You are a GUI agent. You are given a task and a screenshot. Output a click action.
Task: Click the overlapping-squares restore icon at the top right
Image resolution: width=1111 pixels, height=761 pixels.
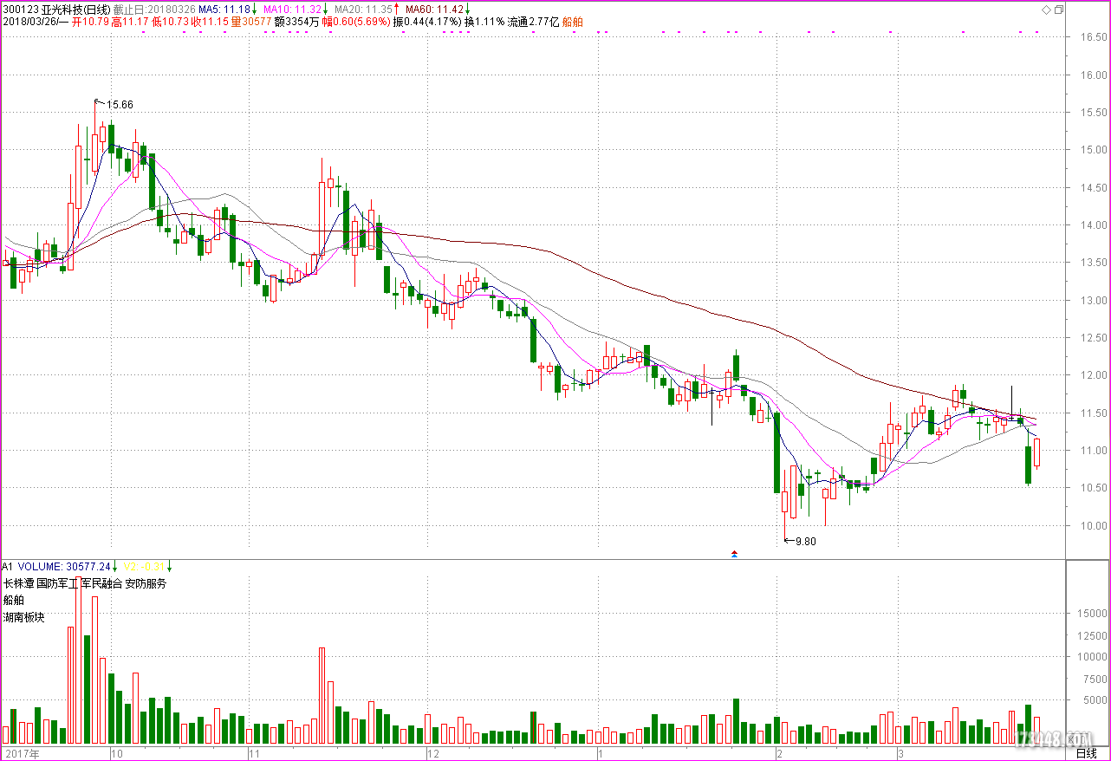[1059, 9]
